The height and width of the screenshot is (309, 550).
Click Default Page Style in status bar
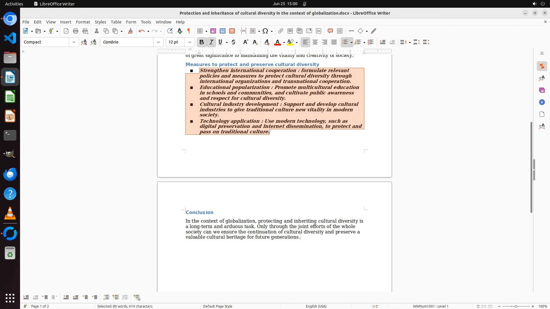click(217, 306)
